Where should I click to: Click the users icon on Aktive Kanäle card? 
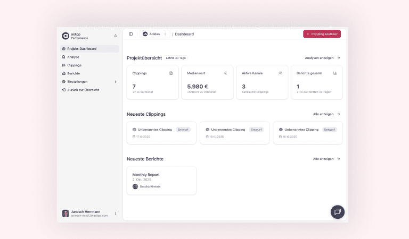point(280,73)
